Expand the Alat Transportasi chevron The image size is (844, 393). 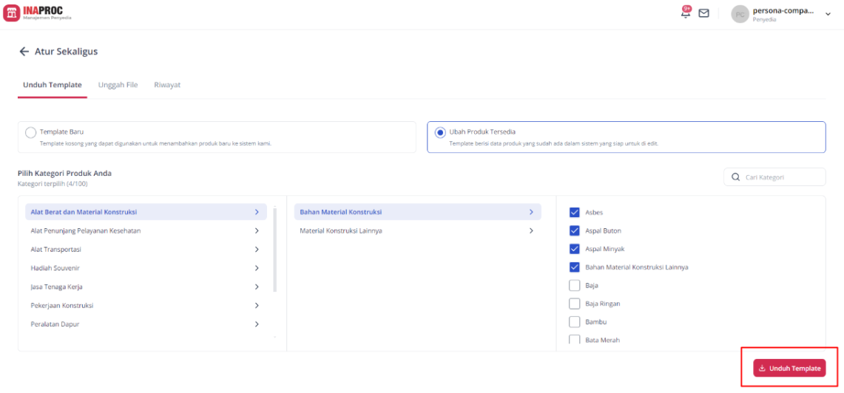(257, 250)
